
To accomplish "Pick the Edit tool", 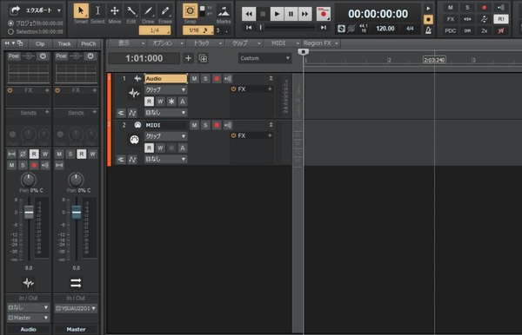I will click(x=131, y=11).
